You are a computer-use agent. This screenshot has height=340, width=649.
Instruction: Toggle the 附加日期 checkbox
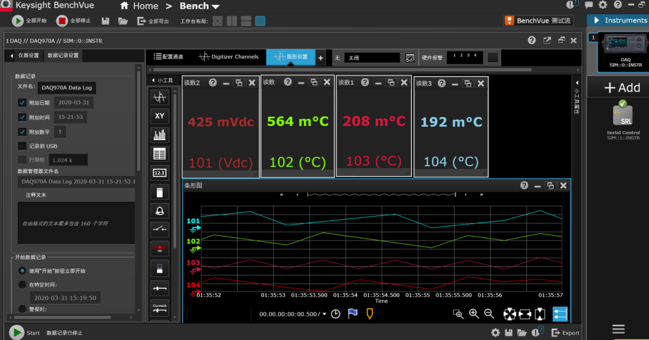click(x=22, y=103)
